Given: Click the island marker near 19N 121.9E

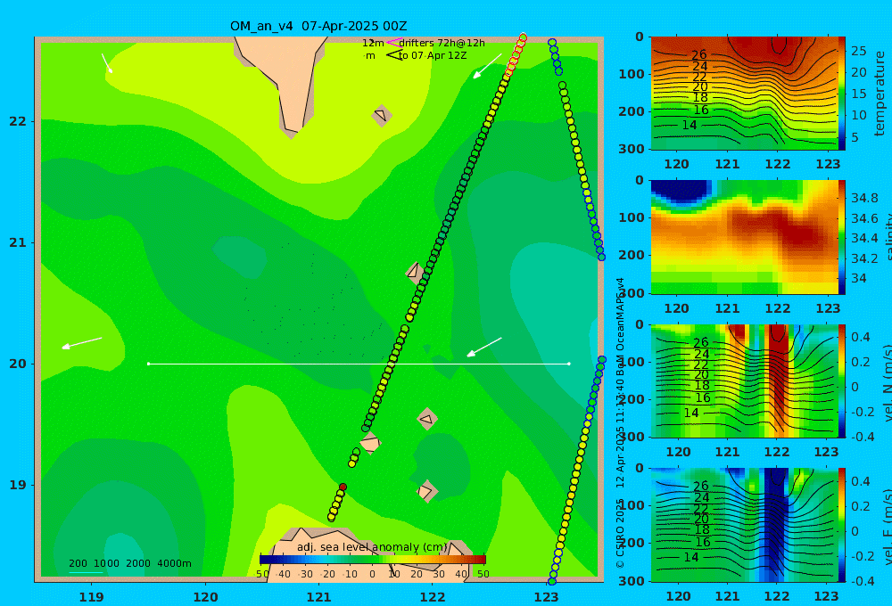Looking at the screenshot, I should 426,491.
